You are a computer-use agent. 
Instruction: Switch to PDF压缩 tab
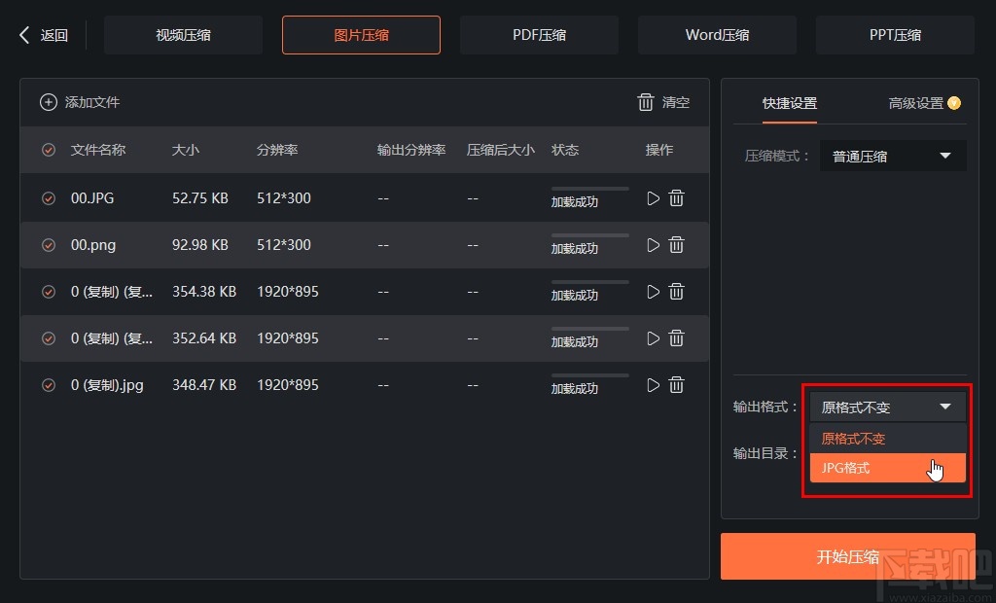(539, 35)
